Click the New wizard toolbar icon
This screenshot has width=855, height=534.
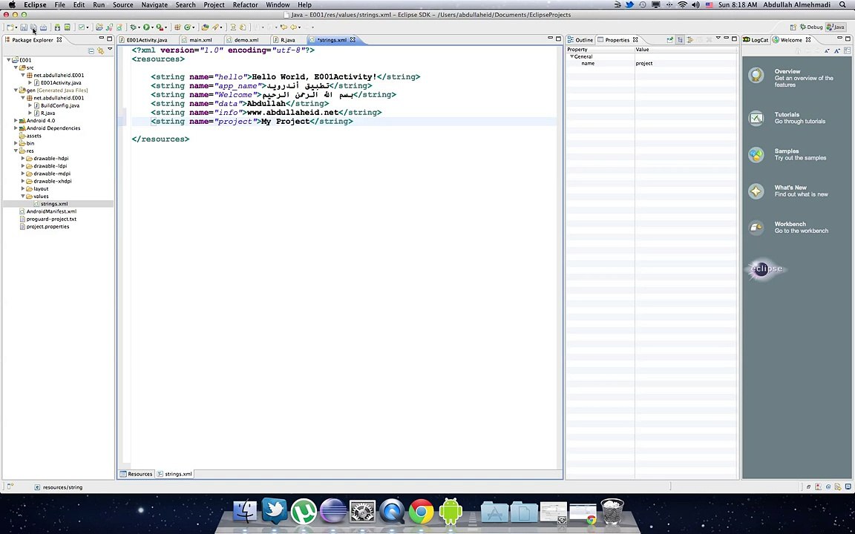(x=10, y=27)
